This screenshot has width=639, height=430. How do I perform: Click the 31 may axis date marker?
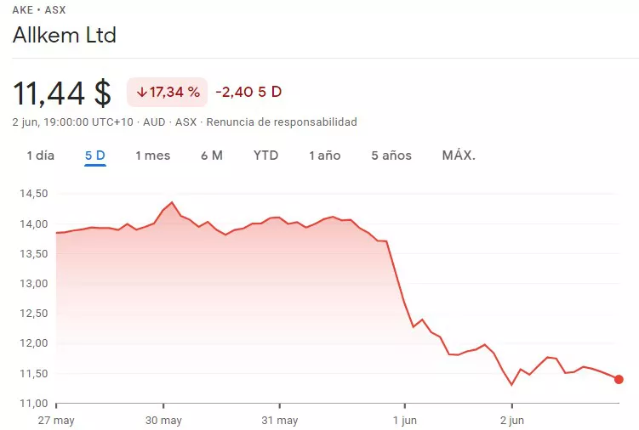[x=279, y=420]
